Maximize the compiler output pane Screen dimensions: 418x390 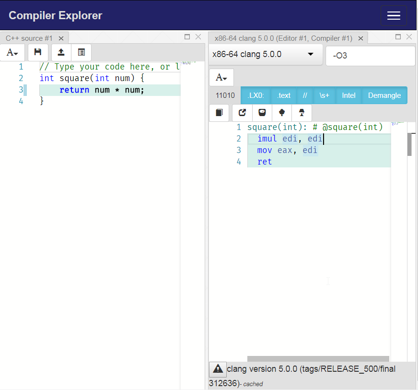click(398, 37)
